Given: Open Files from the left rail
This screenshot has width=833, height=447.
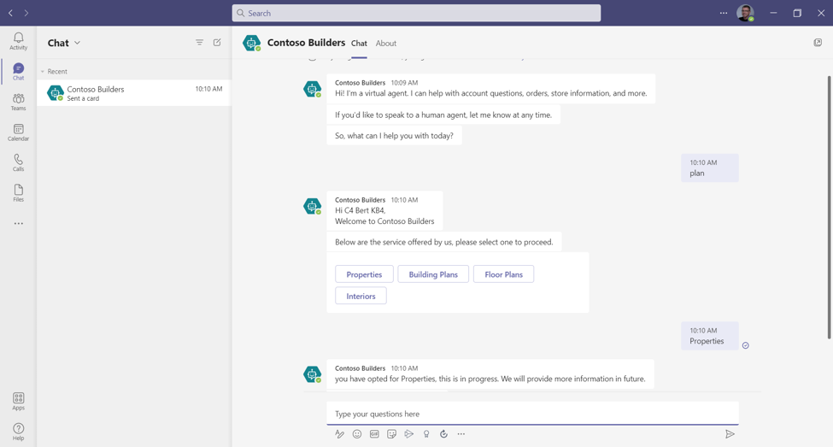Looking at the screenshot, I should coord(18,193).
